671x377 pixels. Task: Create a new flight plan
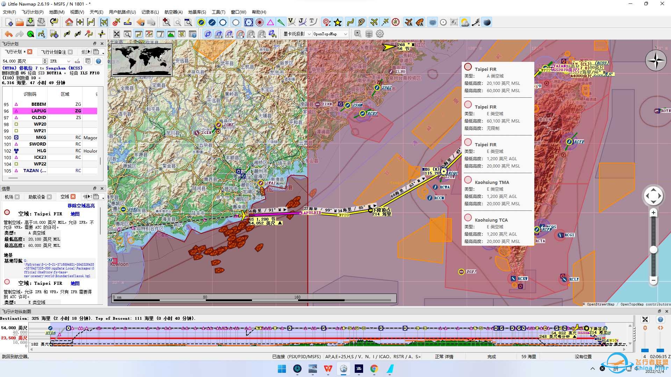click(9, 22)
